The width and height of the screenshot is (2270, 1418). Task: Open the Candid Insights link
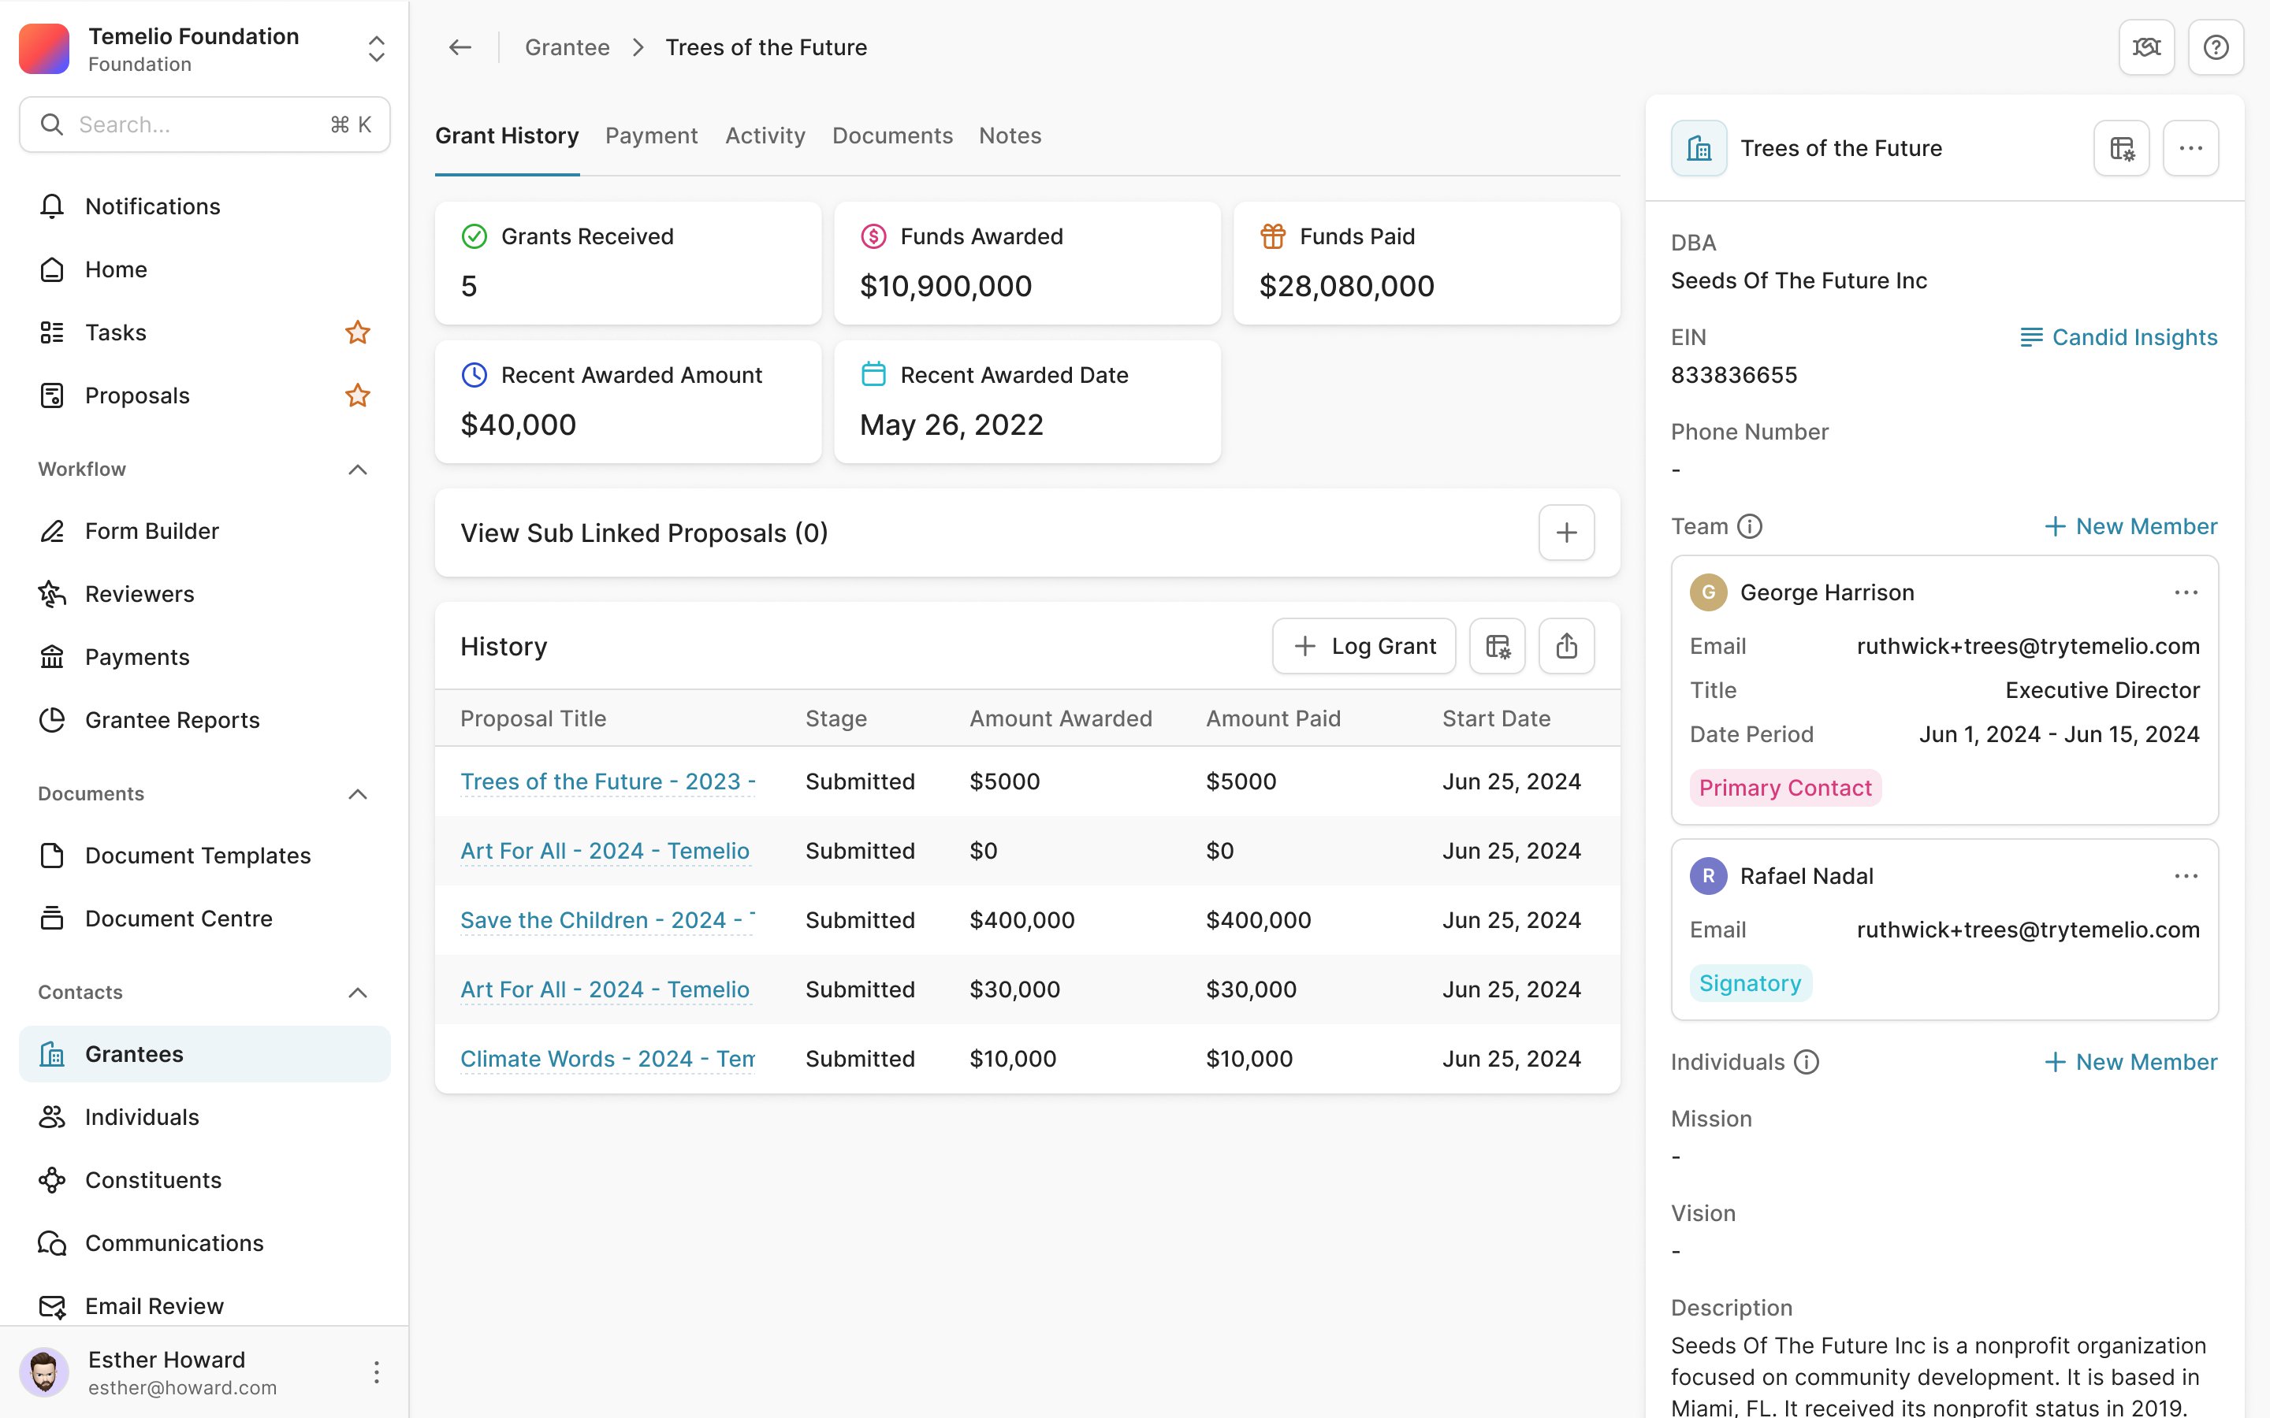pos(2118,338)
